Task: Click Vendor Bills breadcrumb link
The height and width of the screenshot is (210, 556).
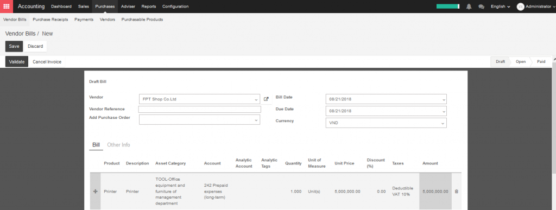Action: tap(20, 34)
